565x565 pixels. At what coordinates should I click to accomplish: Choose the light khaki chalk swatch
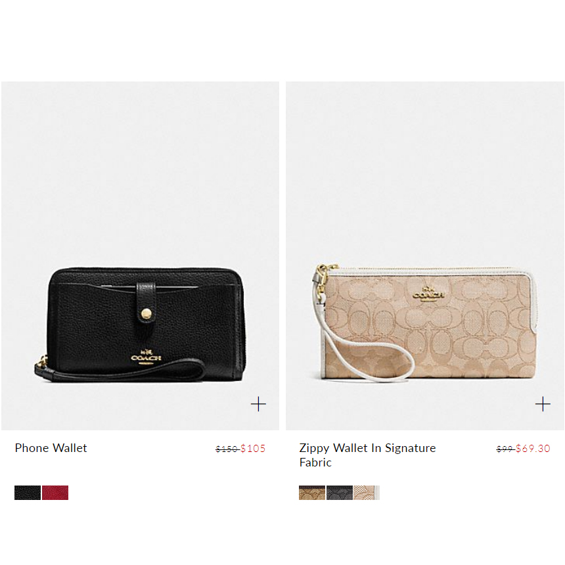(367, 493)
